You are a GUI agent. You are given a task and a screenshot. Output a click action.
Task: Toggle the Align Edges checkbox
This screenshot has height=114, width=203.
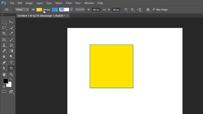coord(154,9)
